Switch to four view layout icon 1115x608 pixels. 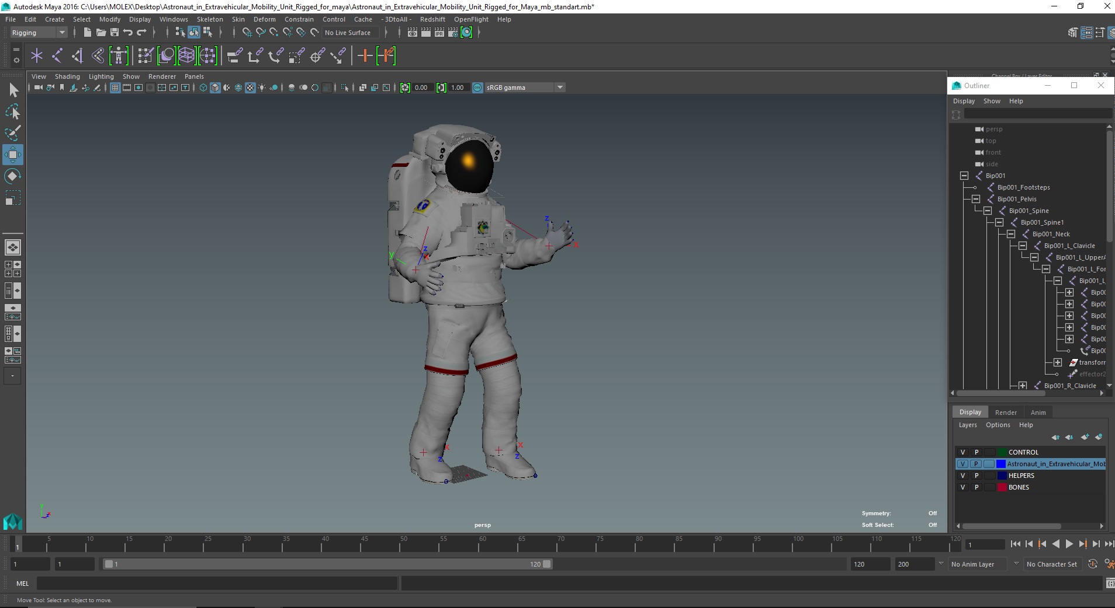pos(12,268)
